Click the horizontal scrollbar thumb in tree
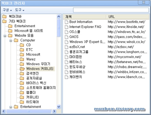151x115 pixels. point(29,111)
